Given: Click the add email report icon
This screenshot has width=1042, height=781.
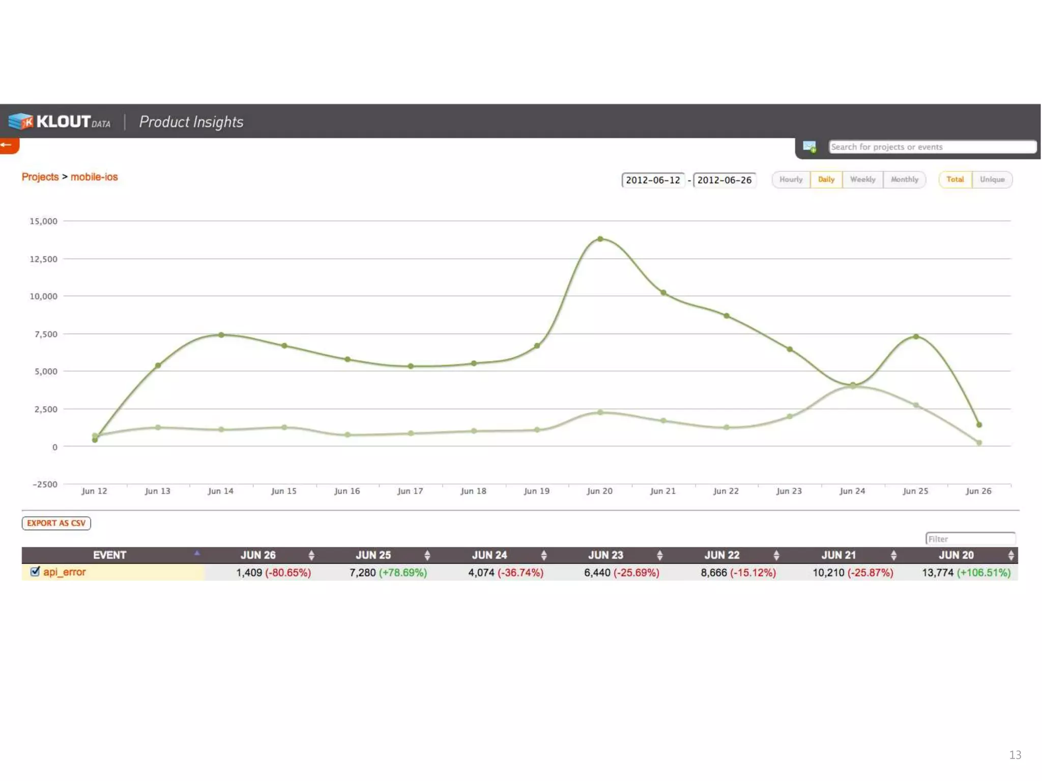Looking at the screenshot, I should (x=809, y=147).
